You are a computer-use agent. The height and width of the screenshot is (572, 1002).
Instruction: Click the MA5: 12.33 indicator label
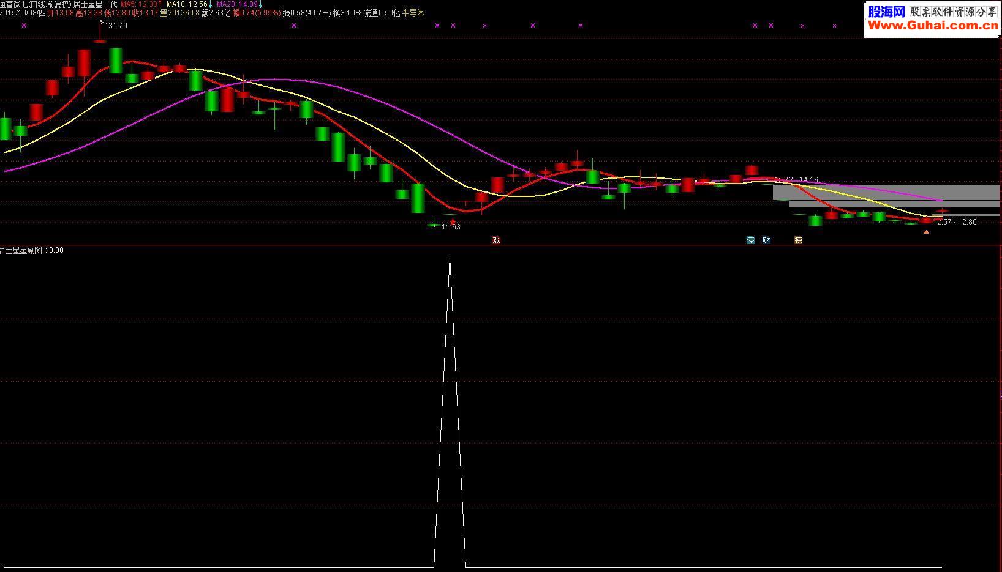pos(140,4)
